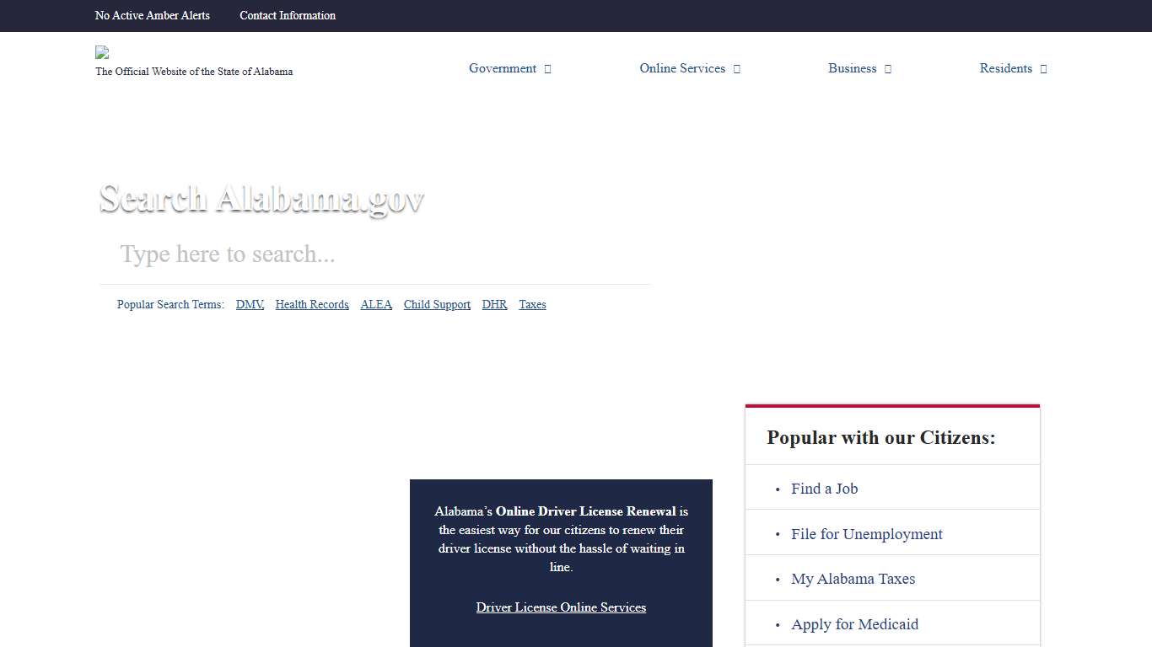
Task: Open Health Records search link
Action: tap(311, 304)
